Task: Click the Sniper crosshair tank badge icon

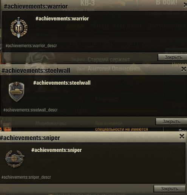Action: point(15,159)
